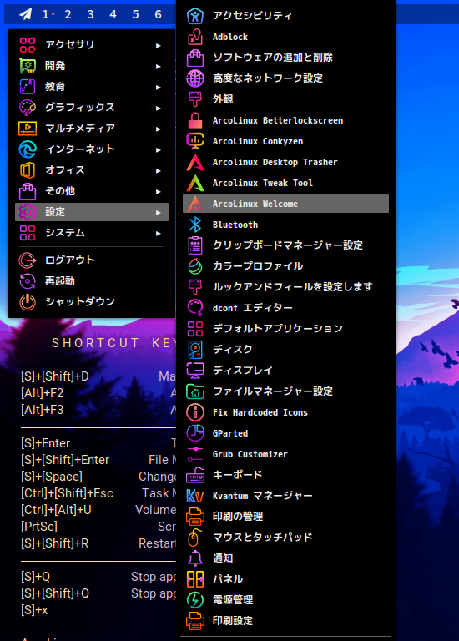Switch to workspace 6
Viewport: 459px width, 641px height.
(x=158, y=15)
